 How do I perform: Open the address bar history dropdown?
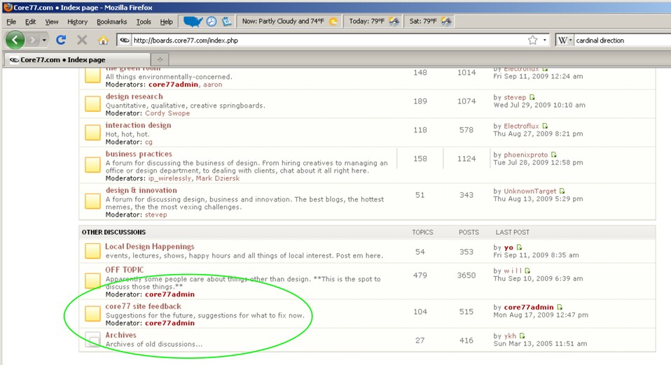(544, 40)
